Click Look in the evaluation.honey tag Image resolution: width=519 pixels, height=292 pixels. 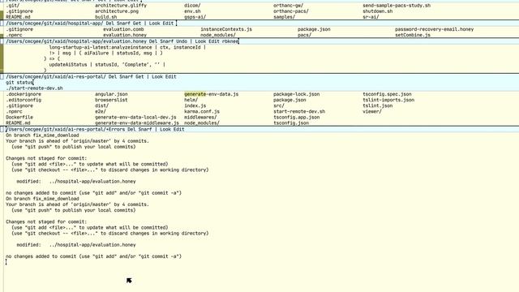tap(200, 41)
